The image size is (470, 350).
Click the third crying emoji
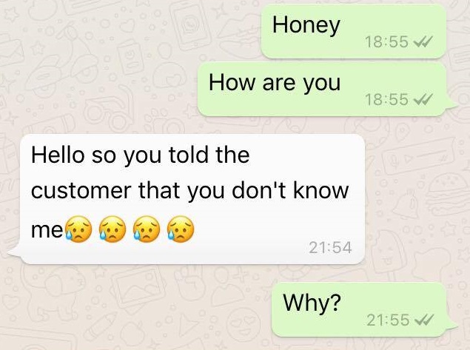147,229
